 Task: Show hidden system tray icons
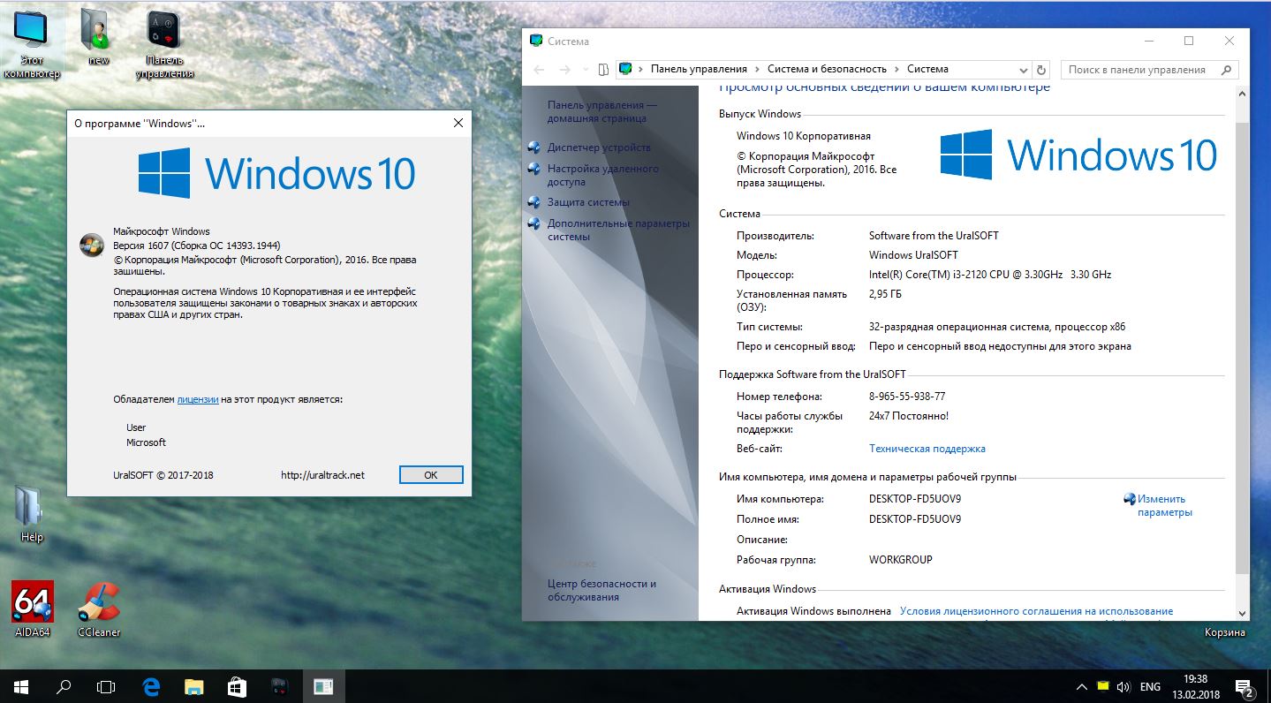(1082, 686)
